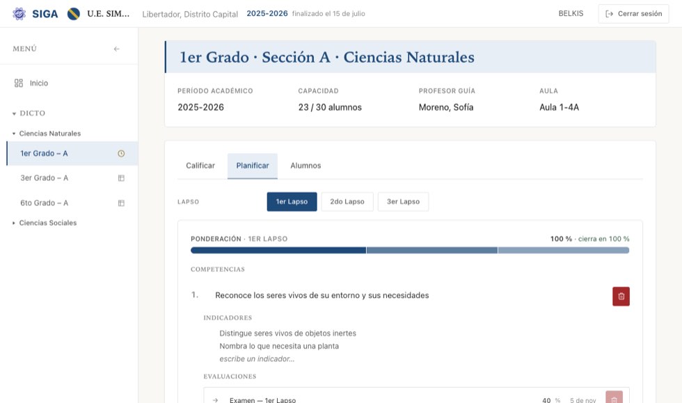Click the competencia 'Reconoce los seres vivos...'
The width and height of the screenshot is (682, 403).
[x=322, y=296]
